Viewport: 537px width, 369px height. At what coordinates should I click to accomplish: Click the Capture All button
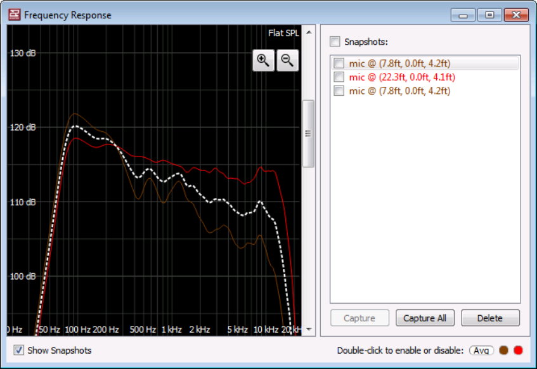(425, 318)
